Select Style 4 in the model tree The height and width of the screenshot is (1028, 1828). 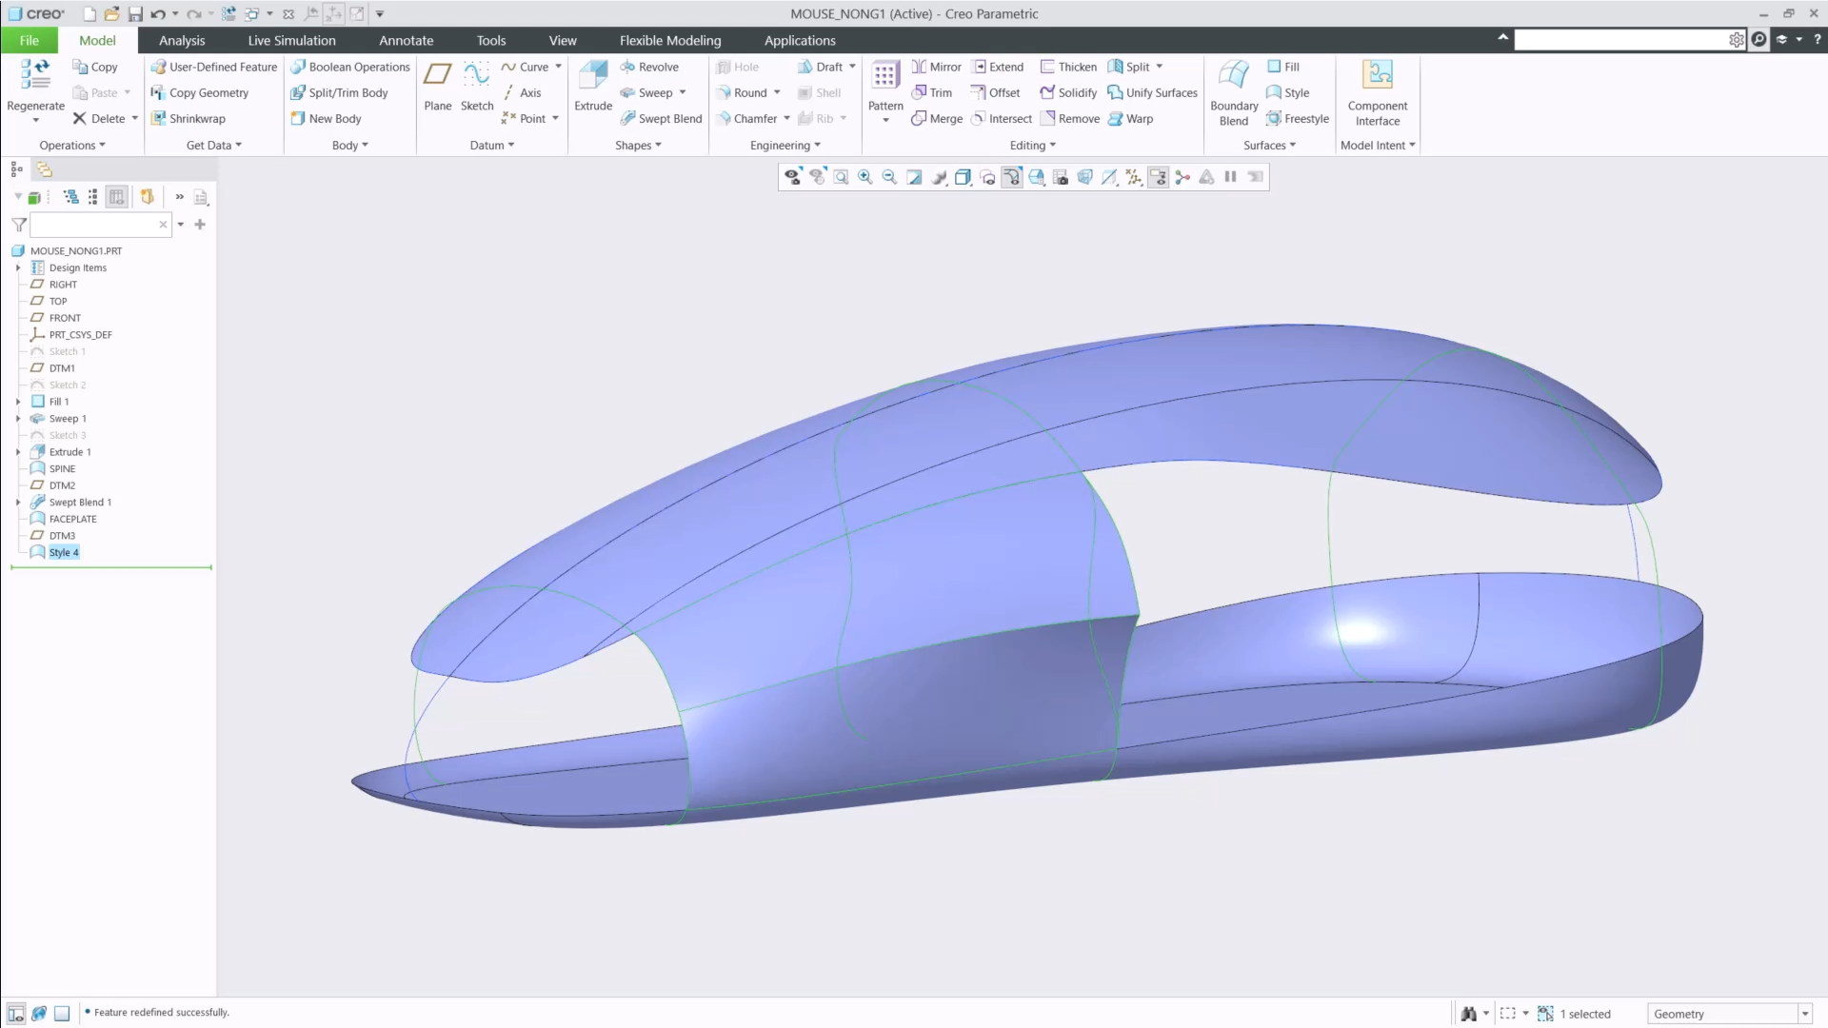(x=64, y=553)
